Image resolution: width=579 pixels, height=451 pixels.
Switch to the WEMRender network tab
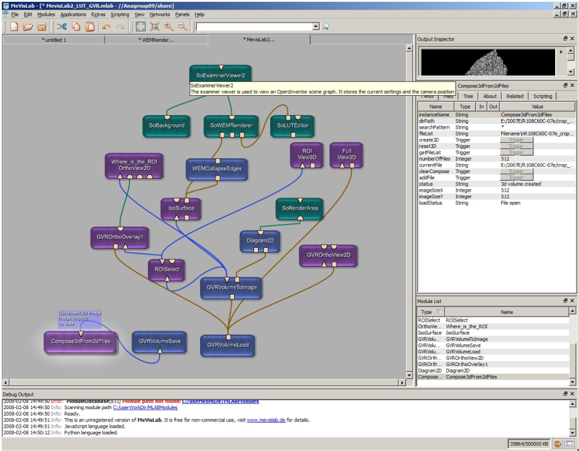[156, 40]
